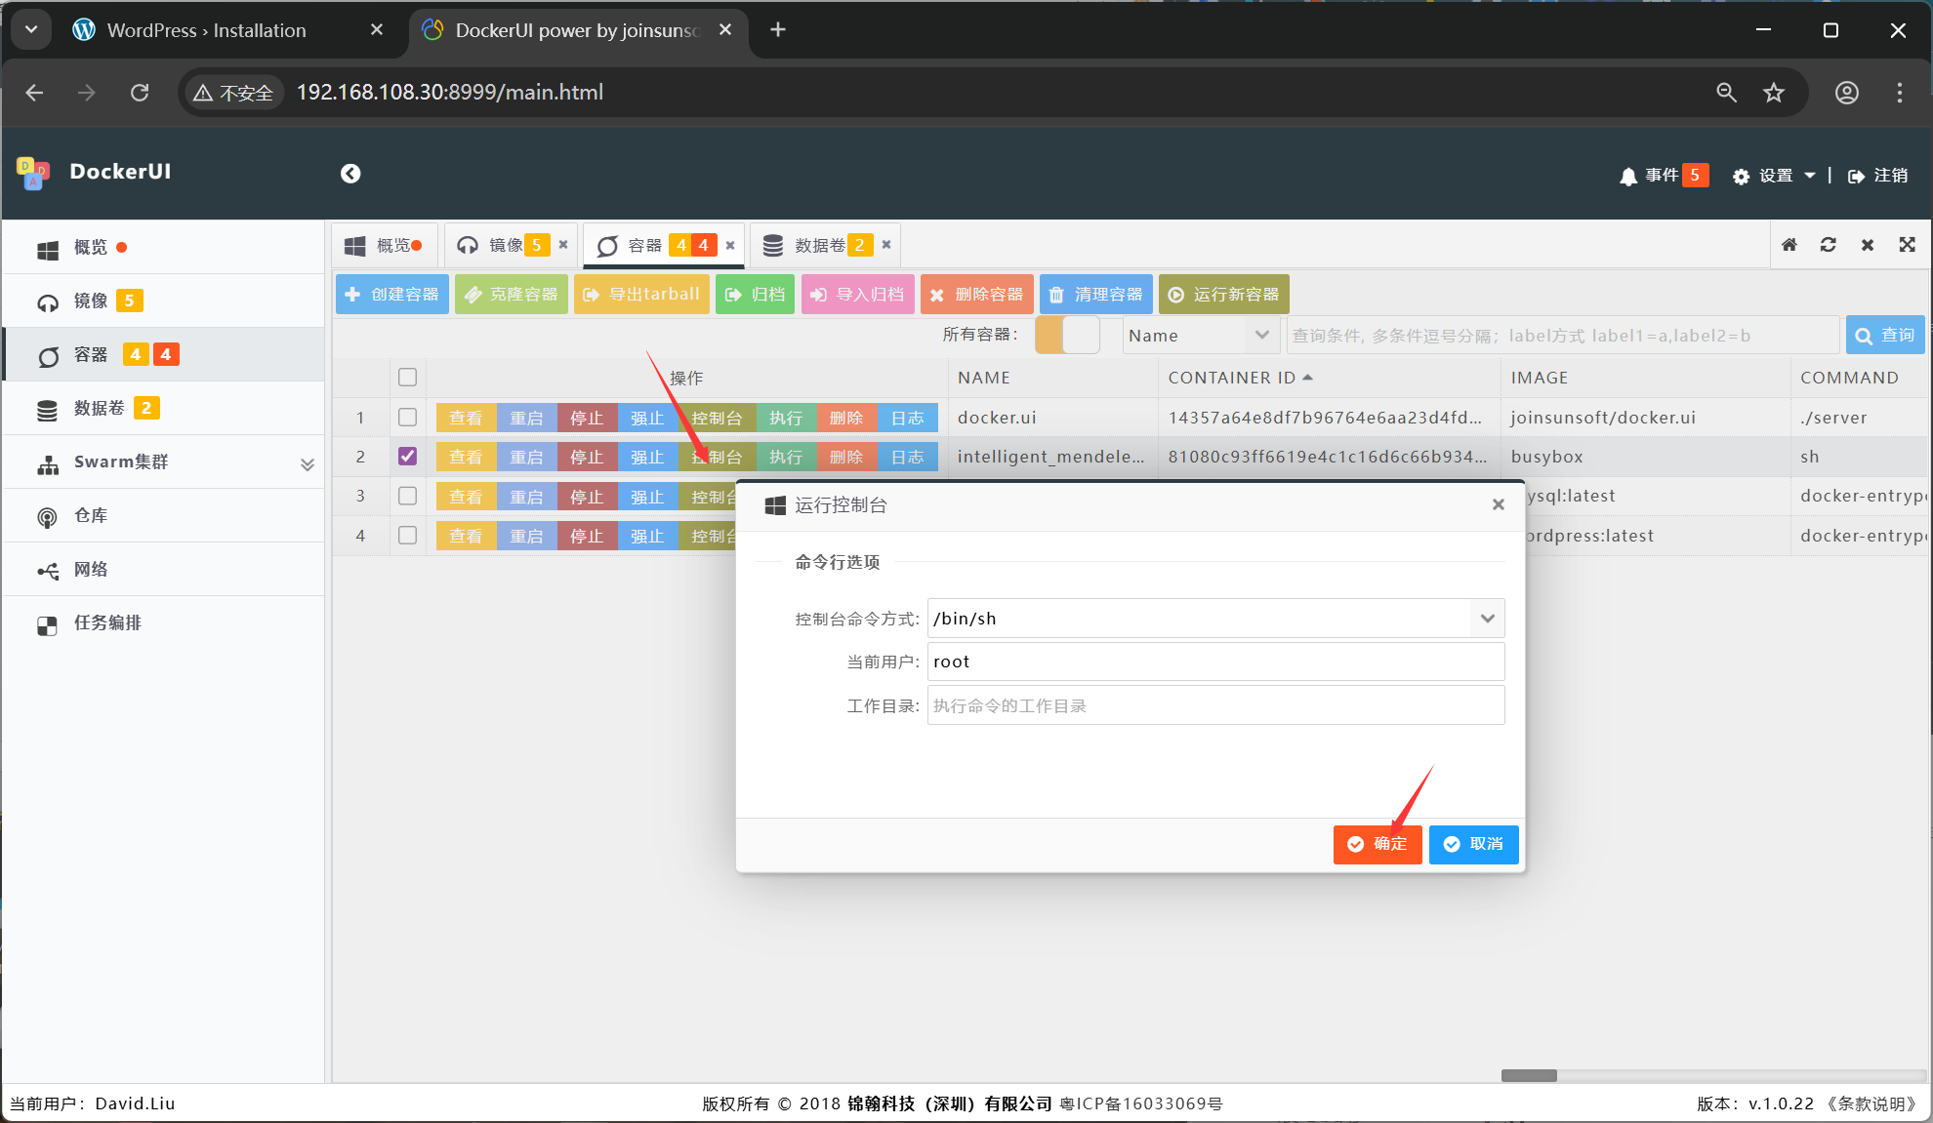The width and height of the screenshot is (1933, 1123).
Task: Check the row 4 container checkbox
Action: click(408, 536)
